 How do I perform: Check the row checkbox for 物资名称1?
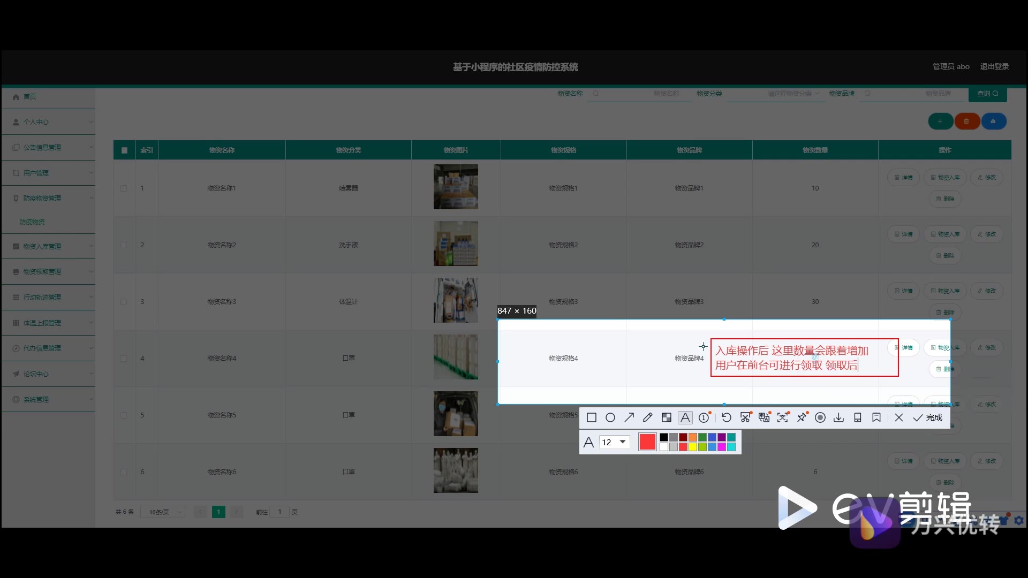[x=124, y=188]
